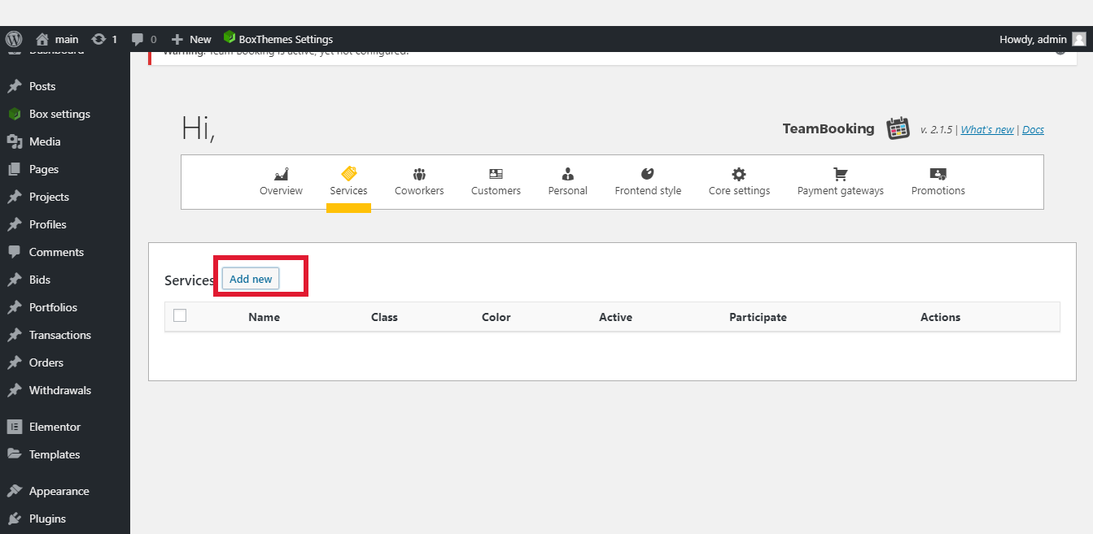Open Payment gateways tab
Image resolution: width=1093 pixels, height=534 pixels.
click(x=841, y=182)
